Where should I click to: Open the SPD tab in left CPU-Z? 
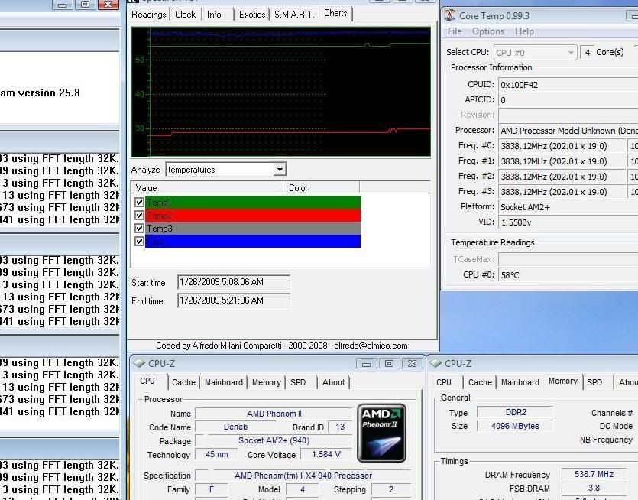[298, 382]
